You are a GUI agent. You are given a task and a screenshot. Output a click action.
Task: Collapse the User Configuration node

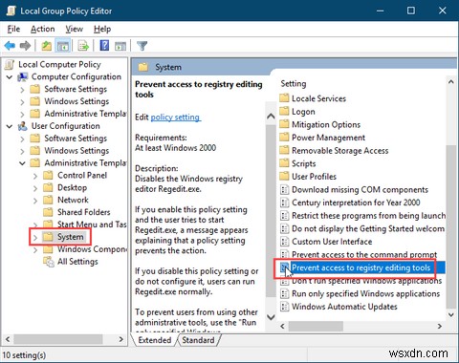[x=10, y=126]
